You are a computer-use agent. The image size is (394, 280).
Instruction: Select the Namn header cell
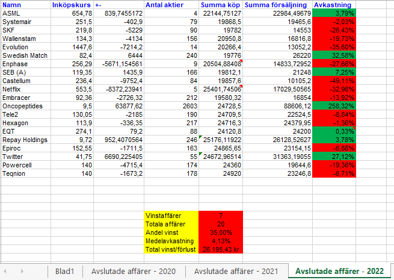(x=25, y=5)
